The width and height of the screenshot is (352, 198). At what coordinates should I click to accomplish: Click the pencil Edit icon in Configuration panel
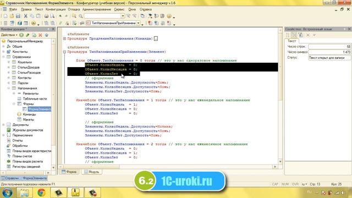(x=28, y=35)
